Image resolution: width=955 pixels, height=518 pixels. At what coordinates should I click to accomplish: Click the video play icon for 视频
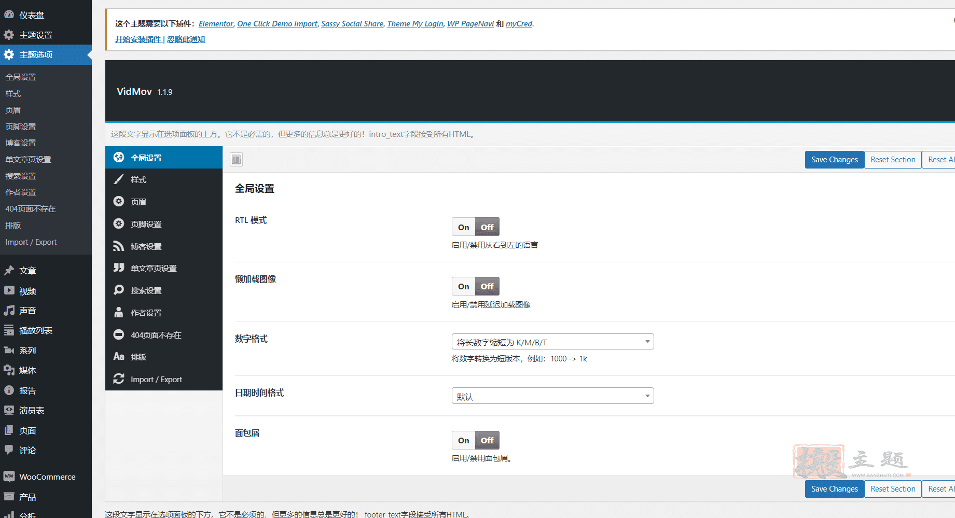coord(9,290)
